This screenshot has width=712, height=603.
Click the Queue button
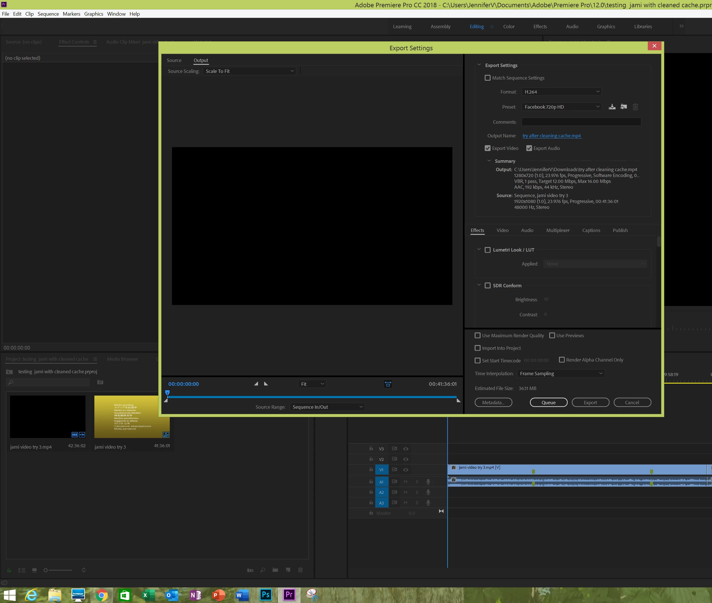pyautogui.click(x=548, y=402)
